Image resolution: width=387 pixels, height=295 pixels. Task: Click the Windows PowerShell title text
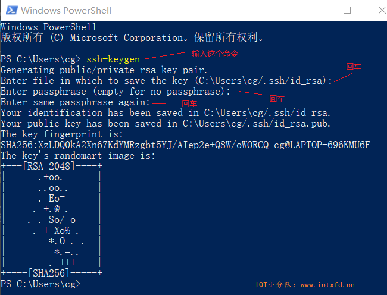(x=66, y=11)
